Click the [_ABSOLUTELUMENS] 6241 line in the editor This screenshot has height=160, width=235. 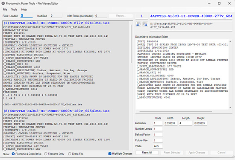[x=153, y=97]
